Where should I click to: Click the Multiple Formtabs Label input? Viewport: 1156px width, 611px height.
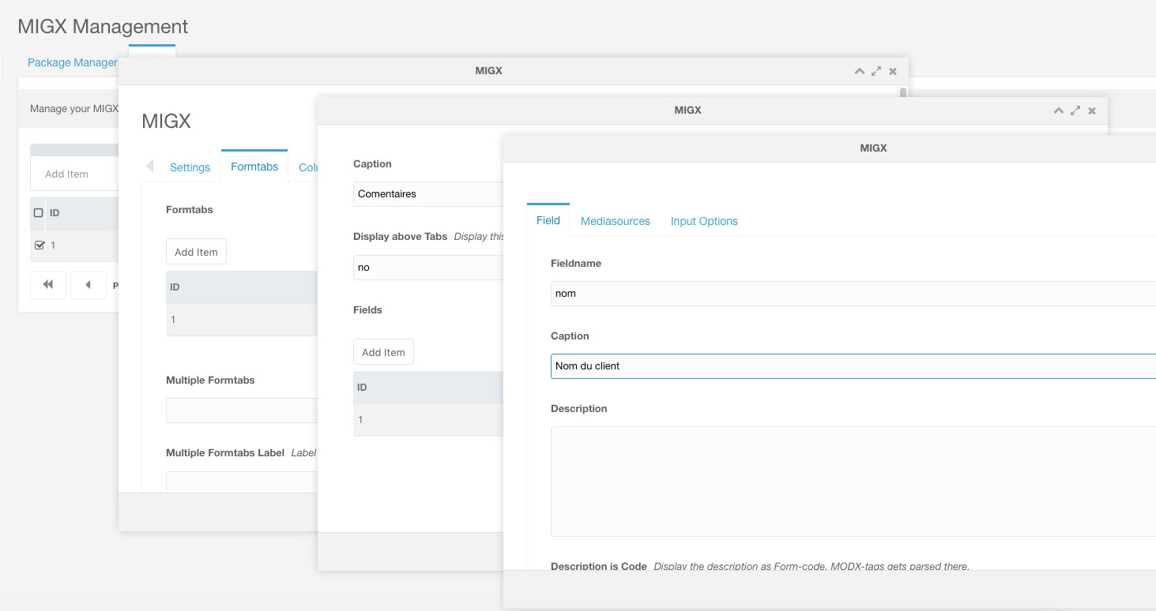[242, 482]
